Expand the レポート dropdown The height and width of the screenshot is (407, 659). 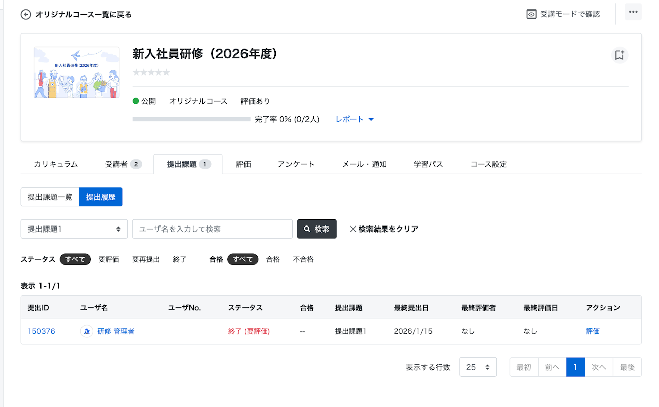(x=354, y=119)
